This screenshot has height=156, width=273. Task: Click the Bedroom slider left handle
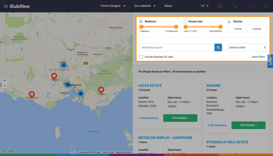[141, 27]
